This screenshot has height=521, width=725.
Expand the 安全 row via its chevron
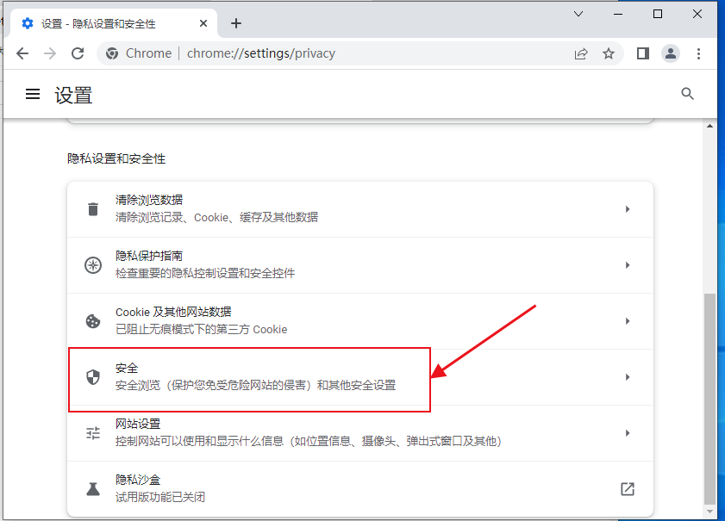coord(628,376)
